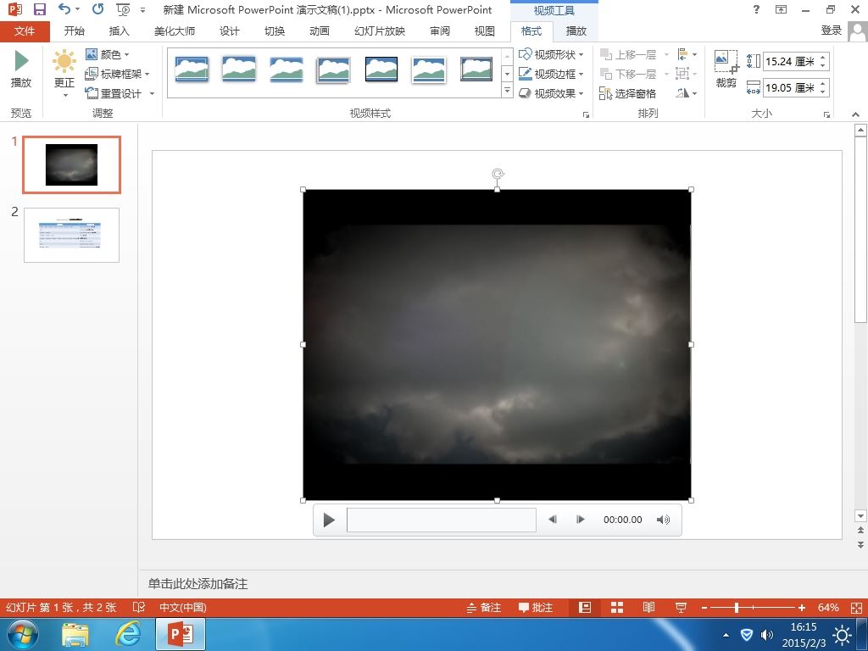Click the 裁剪 crop tool
Viewport: 868px width, 651px height.
tap(726, 69)
